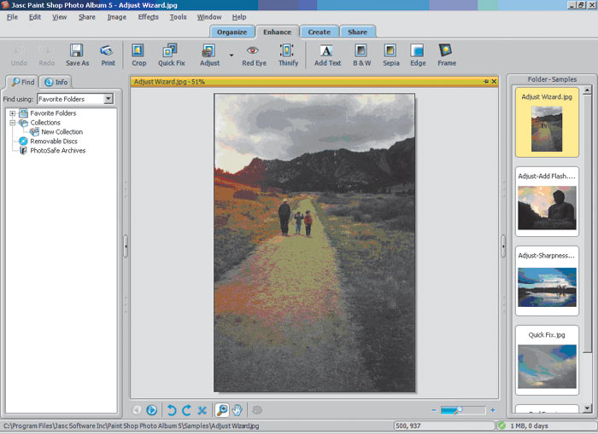The height and width of the screenshot is (434, 598).
Task: Select Adjust Wizard.jpg thumbnail
Action: click(547, 122)
